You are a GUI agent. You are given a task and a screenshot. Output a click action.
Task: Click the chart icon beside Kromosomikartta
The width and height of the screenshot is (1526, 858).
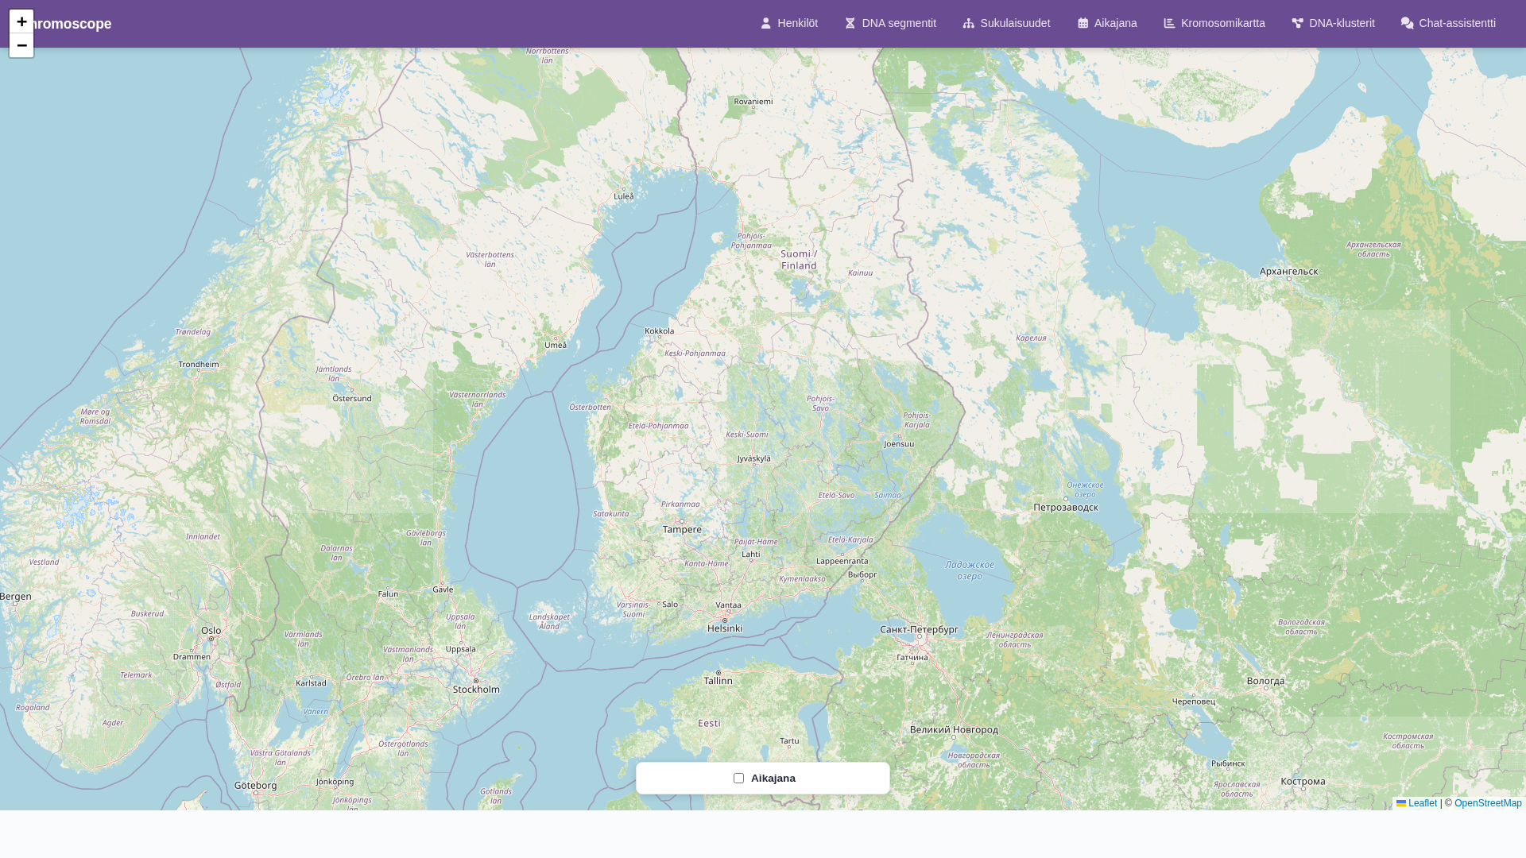pos(1169,24)
